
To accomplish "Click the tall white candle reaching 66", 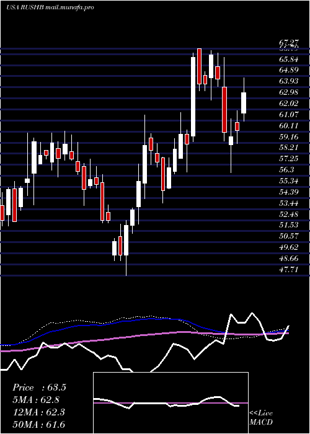I will coord(193,97).
